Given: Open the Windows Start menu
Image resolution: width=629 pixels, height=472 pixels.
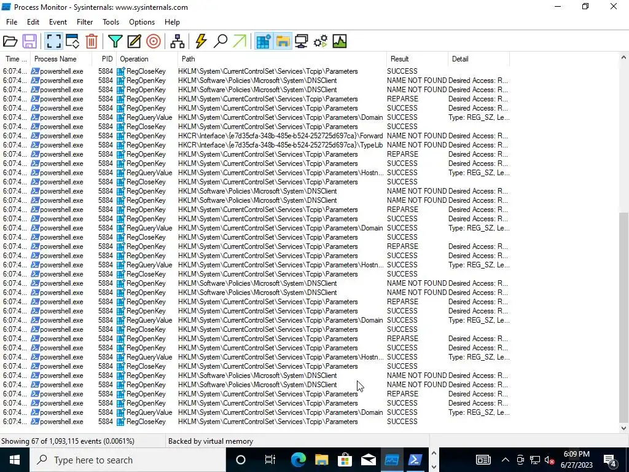Looking at the screenshot, I should (x=15, y=460).
